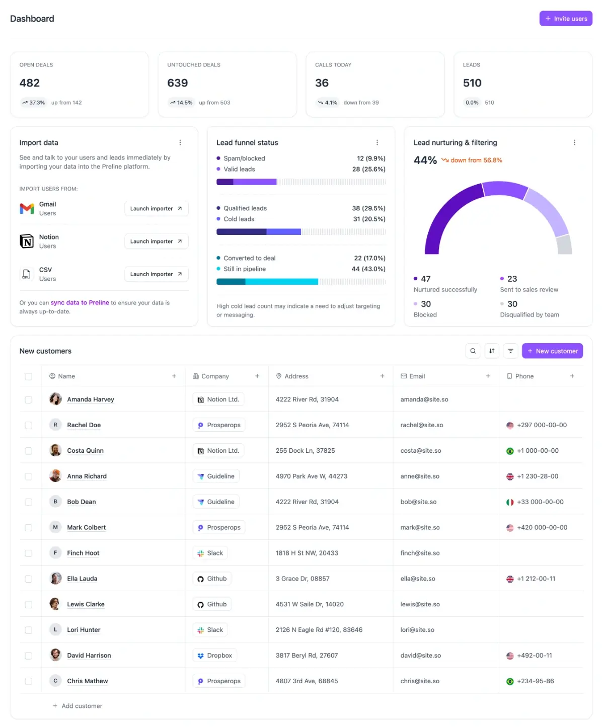Click the plus icon in Phone column header
This screenshot has height=727, width=604.
pos(572,376)
